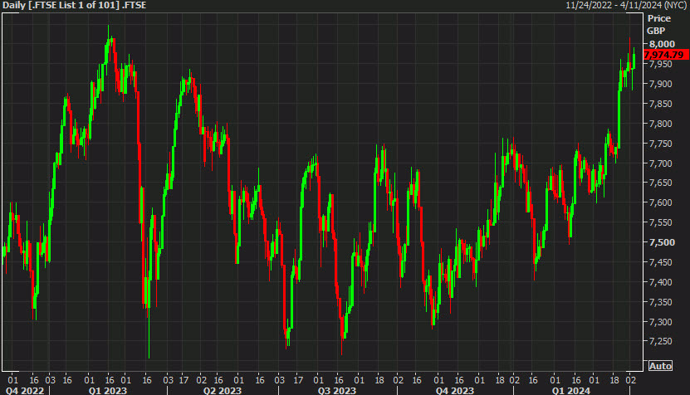Click the Q2 2023 quarter label
This screenshot has height=395, width=690.
[223, 390]
